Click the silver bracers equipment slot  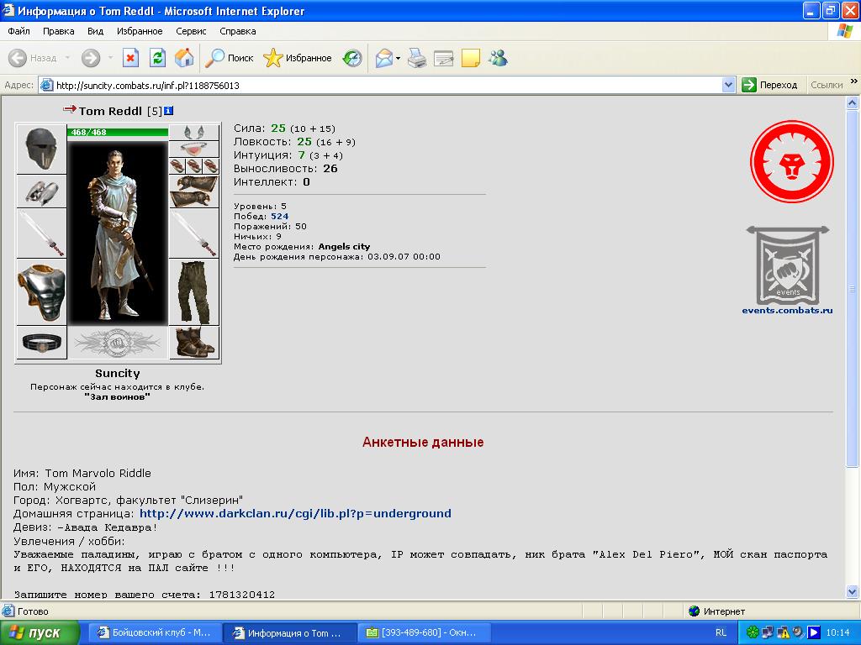point(42,191)
